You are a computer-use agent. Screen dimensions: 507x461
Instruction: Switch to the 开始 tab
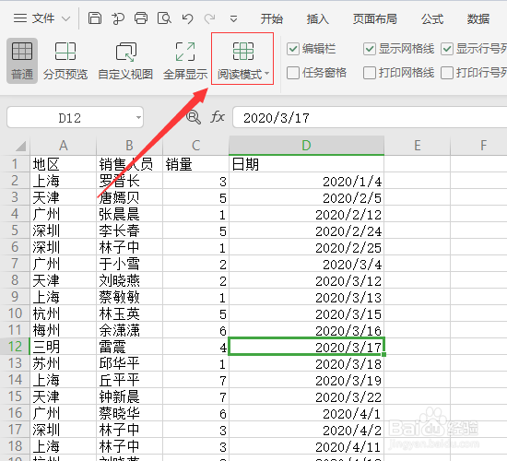point(271,18)
